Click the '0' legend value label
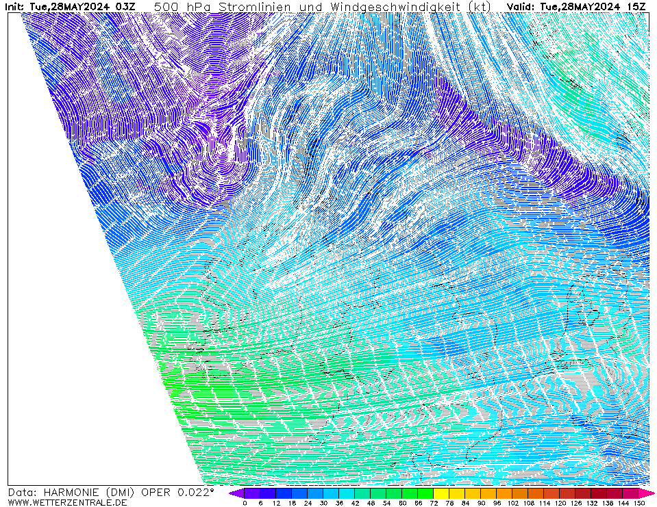Viewport: 657px width, 507px height. coord(245,503)
